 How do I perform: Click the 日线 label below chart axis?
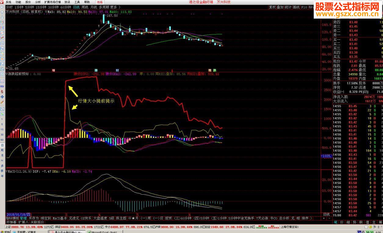coord(326,215)
